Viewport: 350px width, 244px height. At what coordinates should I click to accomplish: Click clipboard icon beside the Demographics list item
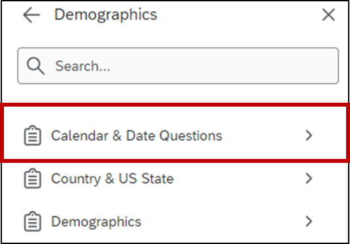point(33,221)
